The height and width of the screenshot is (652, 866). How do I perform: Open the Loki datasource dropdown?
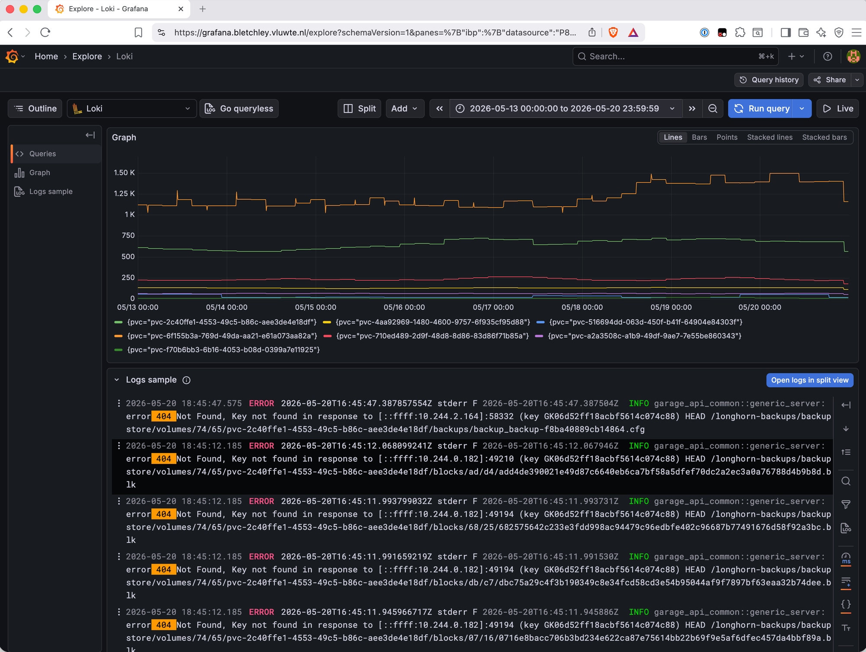click(132, 108)
